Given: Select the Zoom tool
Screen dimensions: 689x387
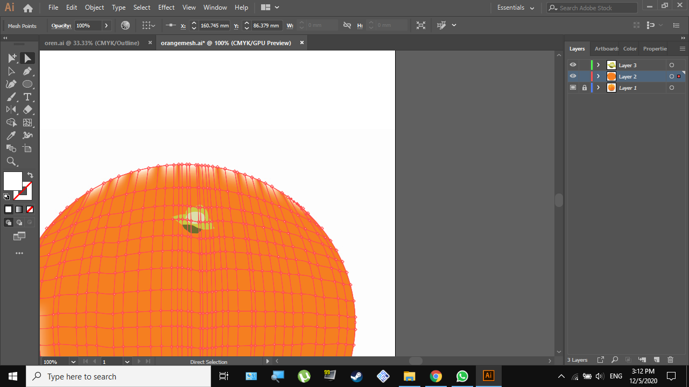Looking at the screenshot, I should coord(11,161).
